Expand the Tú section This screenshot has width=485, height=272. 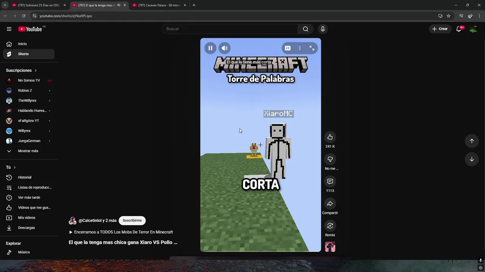[x=11, y=167]
